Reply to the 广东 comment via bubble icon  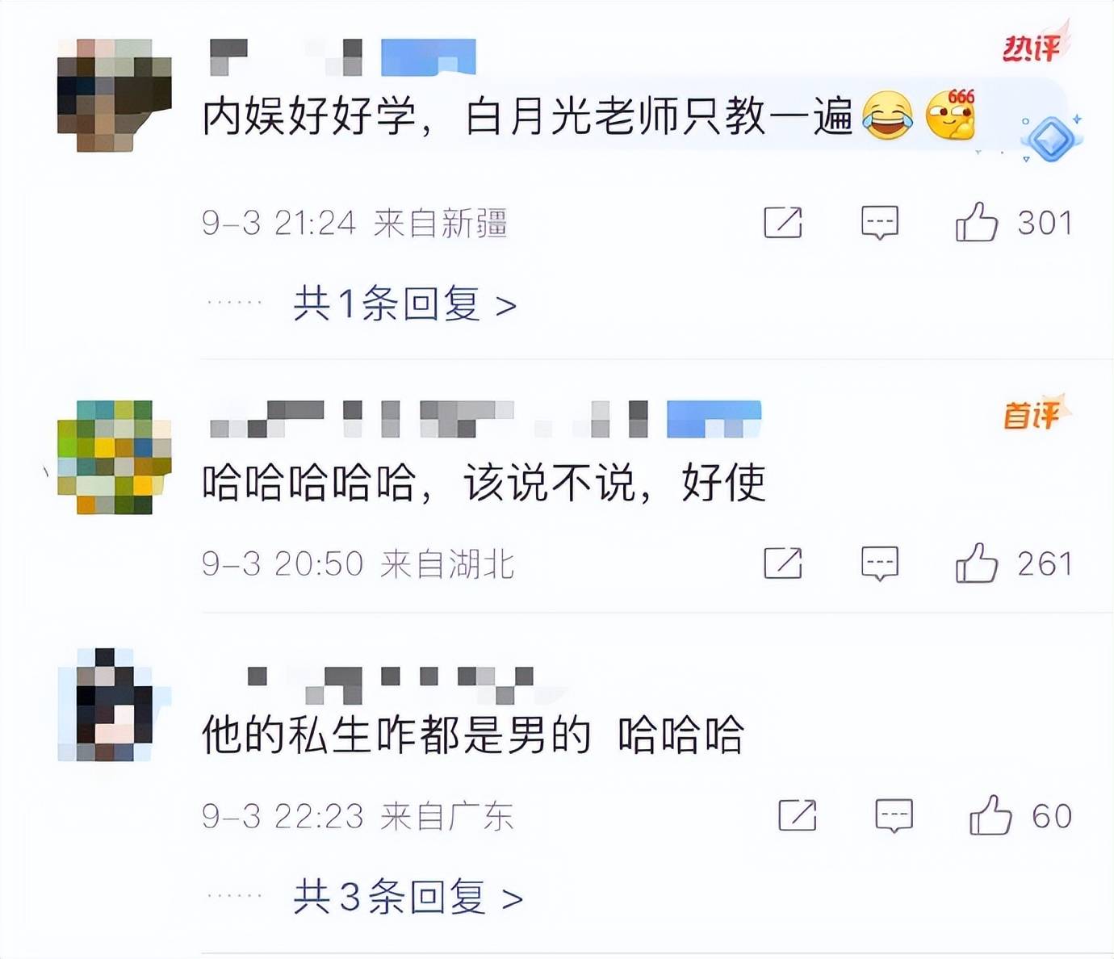coord(894,815)
